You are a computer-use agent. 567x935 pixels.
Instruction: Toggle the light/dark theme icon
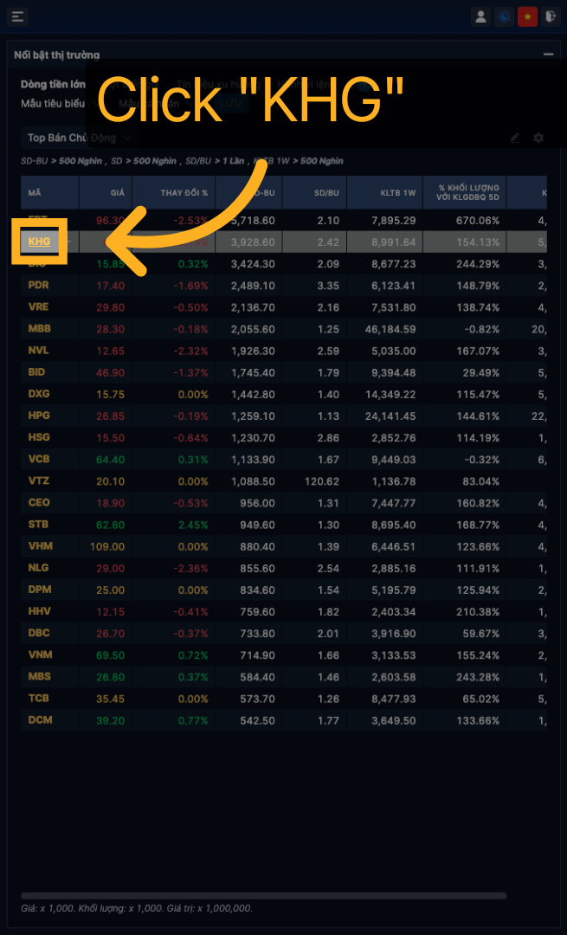point(504,16)
